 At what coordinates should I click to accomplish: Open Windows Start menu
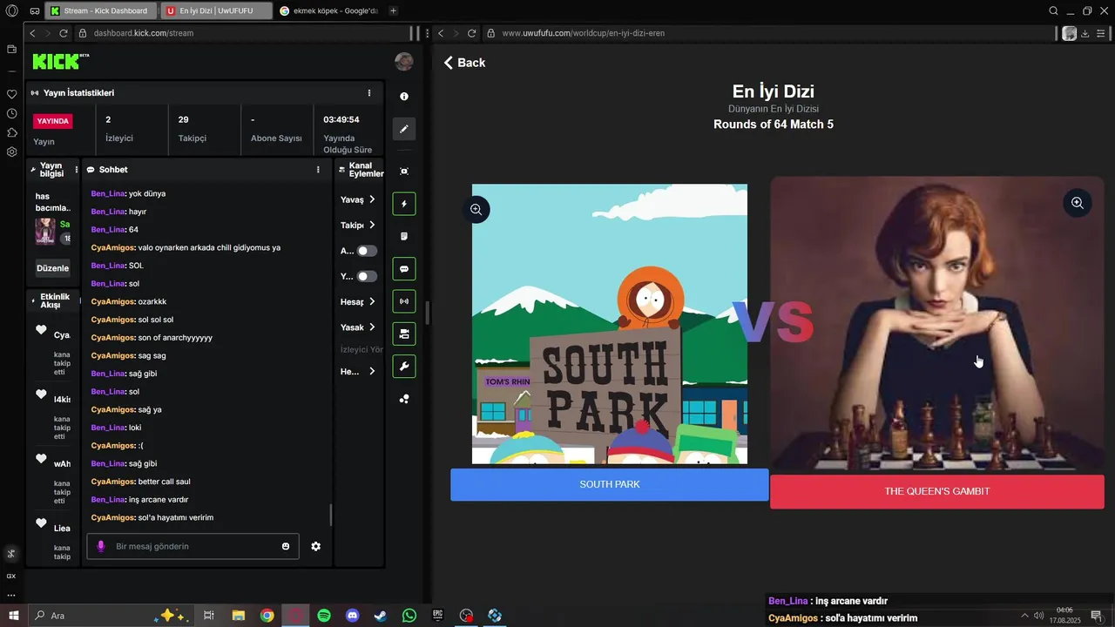(x=14, y=616)
